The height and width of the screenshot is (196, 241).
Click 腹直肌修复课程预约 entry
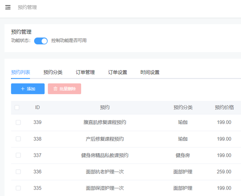click(x=105, y=122)
